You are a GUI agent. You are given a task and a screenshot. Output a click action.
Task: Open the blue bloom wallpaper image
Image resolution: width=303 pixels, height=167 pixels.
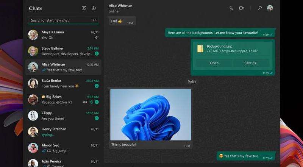150,114
